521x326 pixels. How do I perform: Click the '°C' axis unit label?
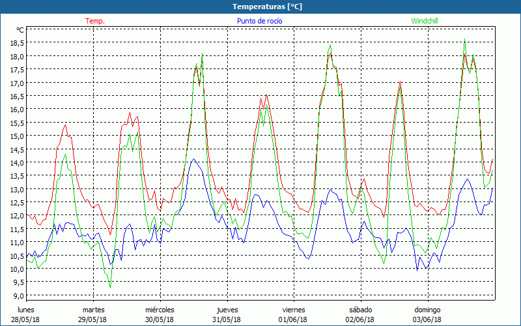20,30
